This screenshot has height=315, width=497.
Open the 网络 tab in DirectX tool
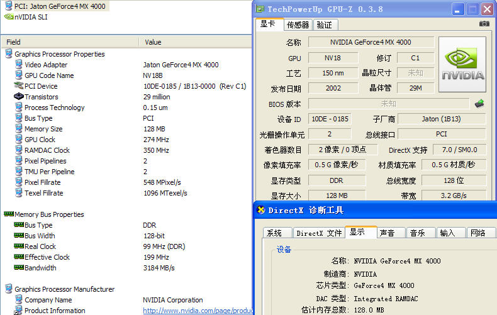pos(481,233)
